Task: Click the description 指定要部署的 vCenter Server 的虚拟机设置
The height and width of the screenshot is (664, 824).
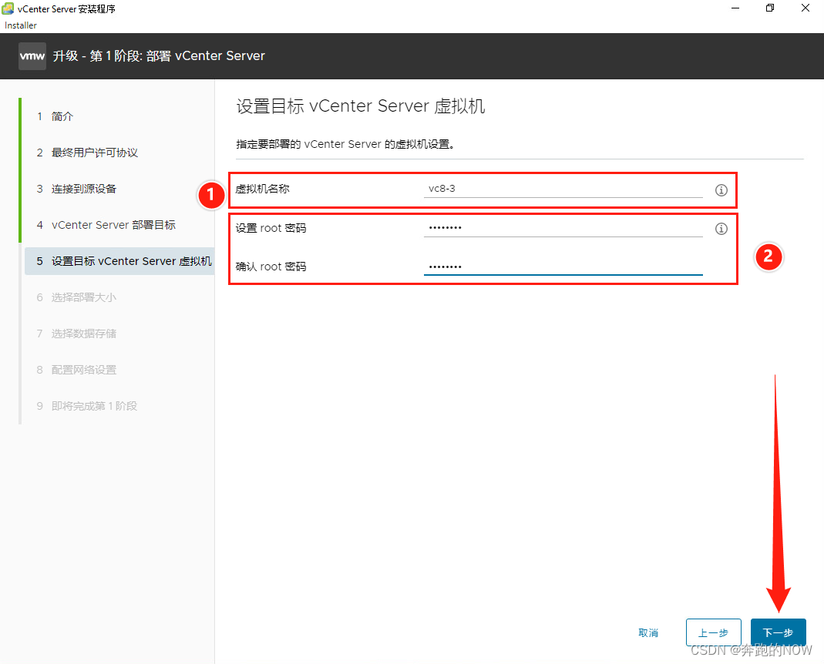Action: coord(345,144)
